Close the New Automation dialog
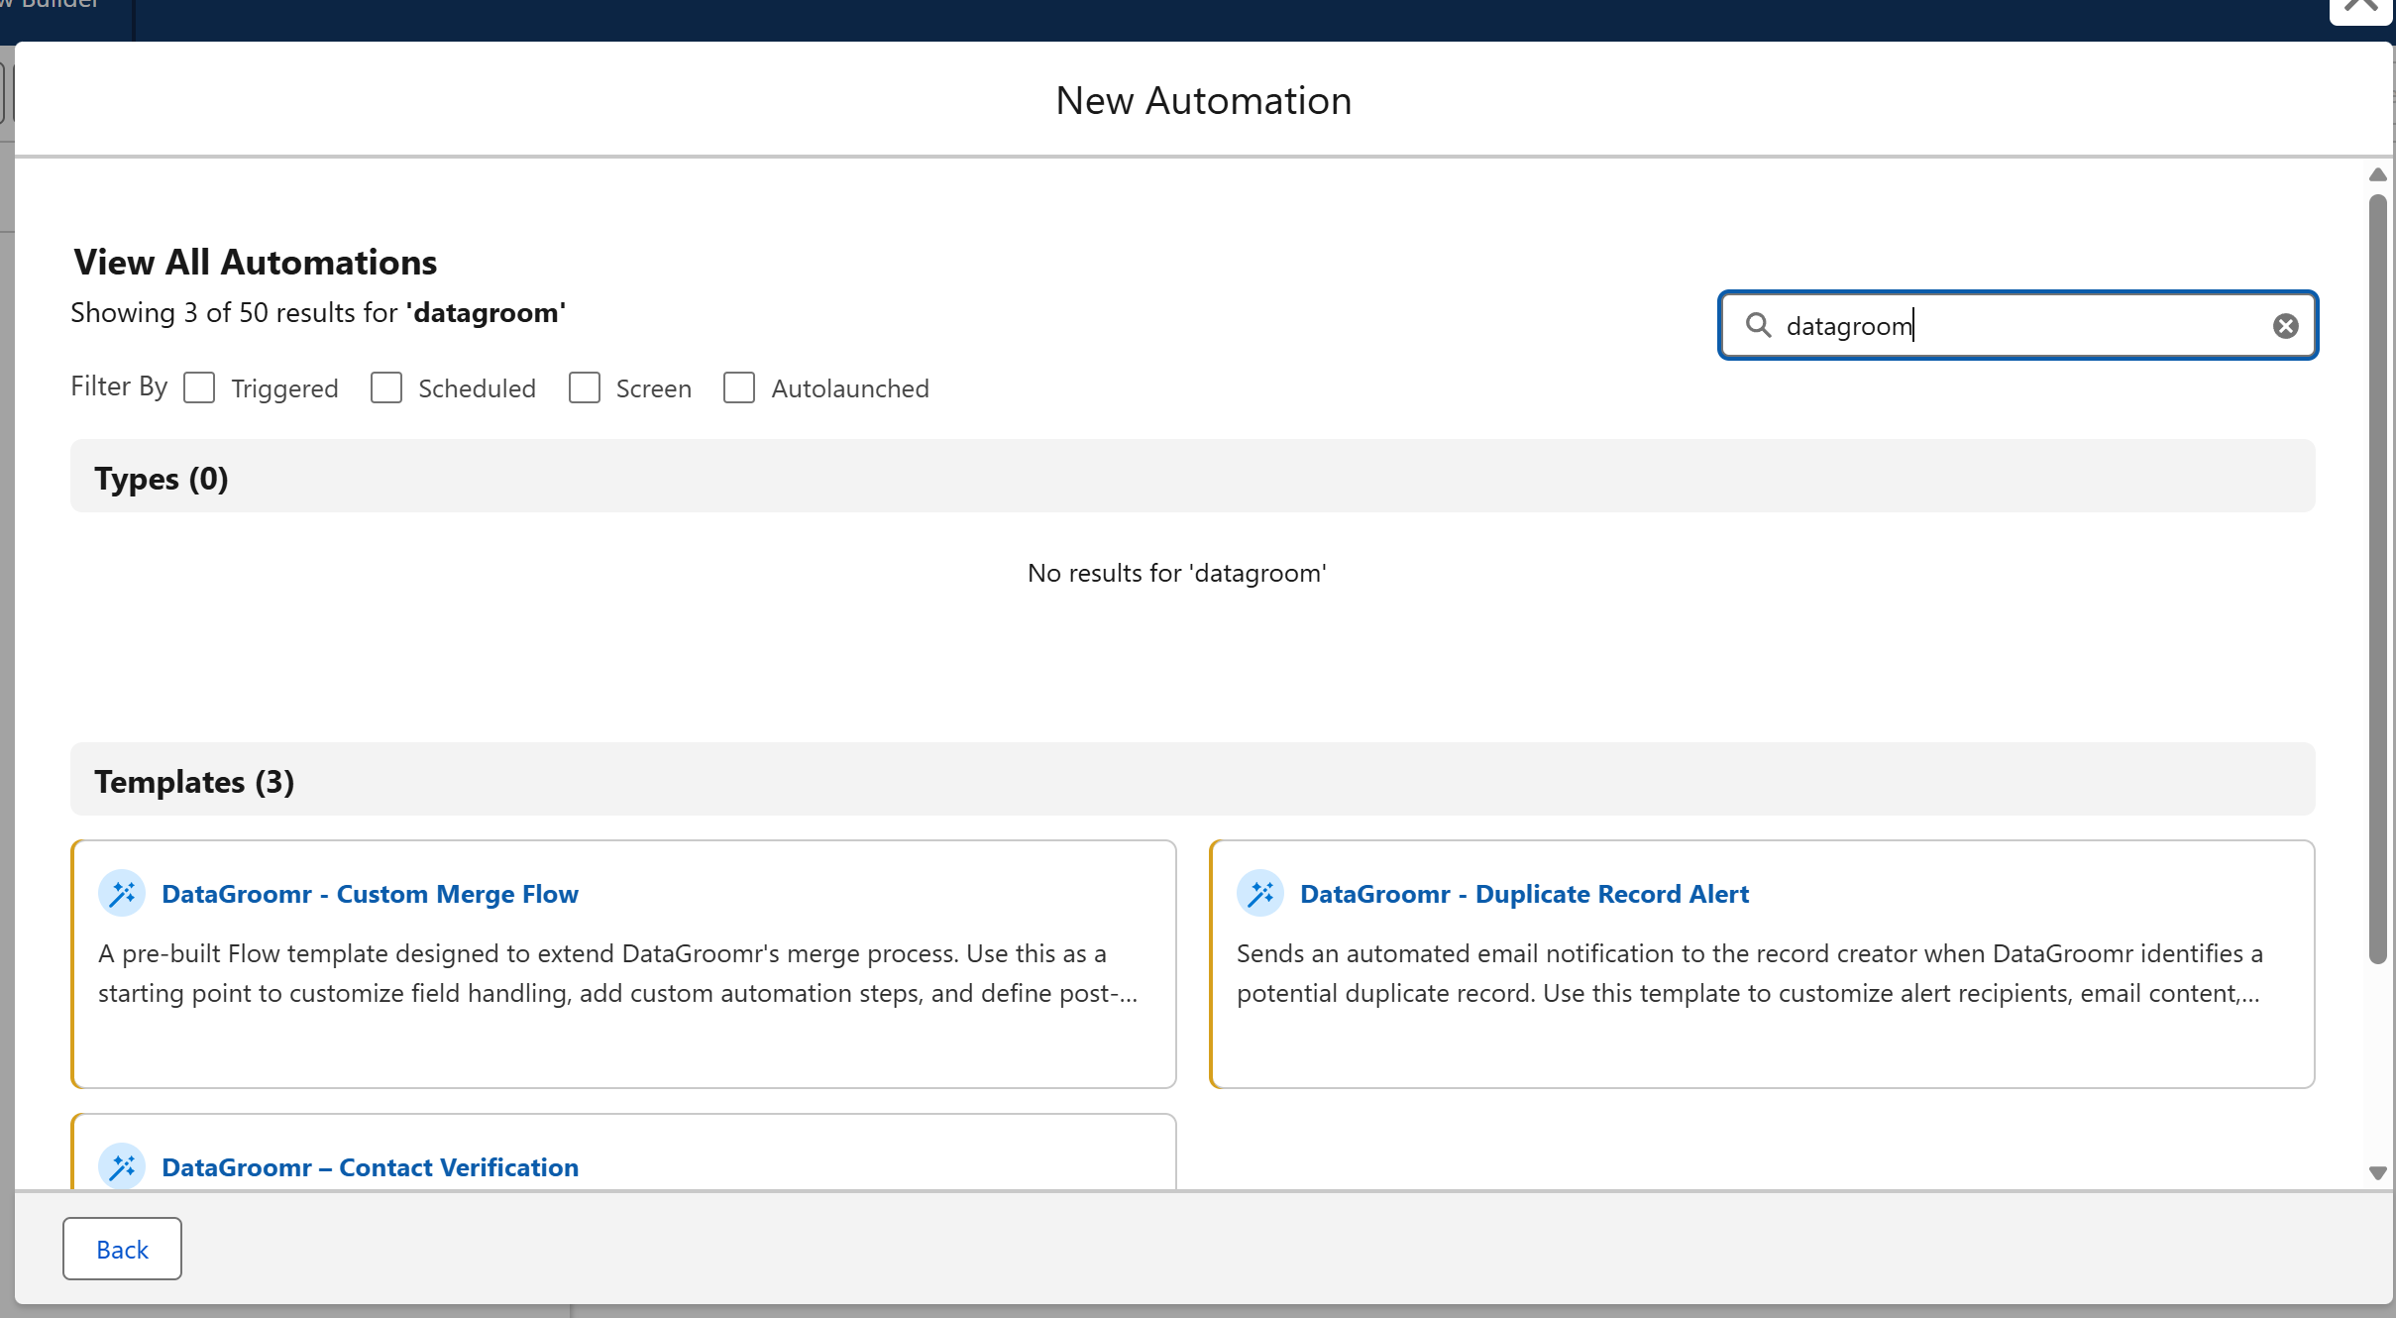This screenshot has width=2396, height=1318. point(2362,8)
